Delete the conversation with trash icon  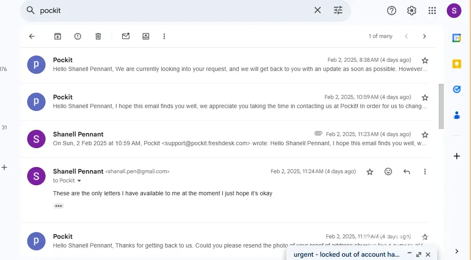tap(98, 36)
